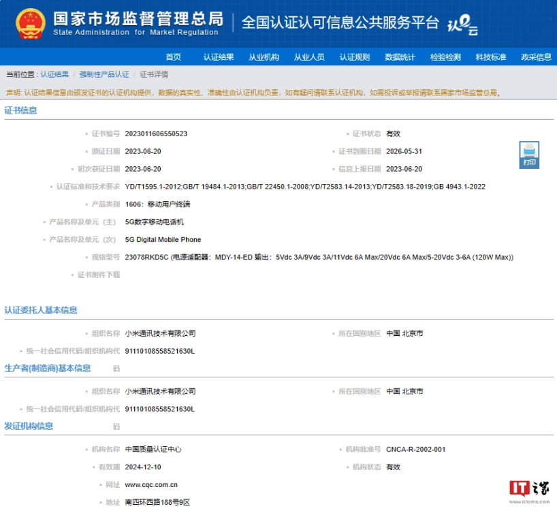Image resolution: width=557 pixels, height=515 pixels.
Task: Click the product name 5G数字移动电话机
Action: (x=155, y=222)
